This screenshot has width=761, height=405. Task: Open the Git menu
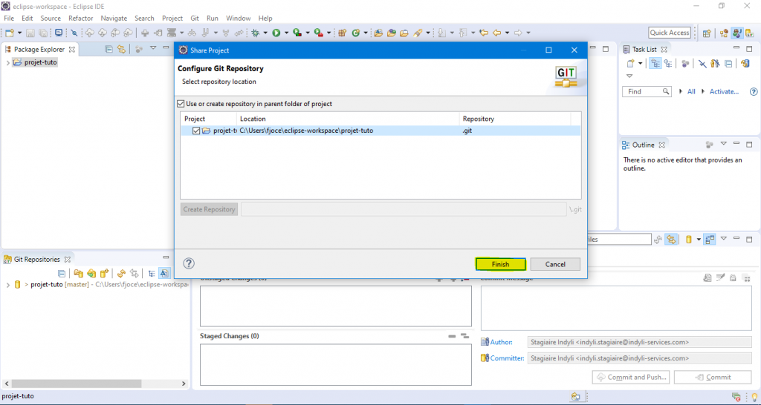(195, 19)
